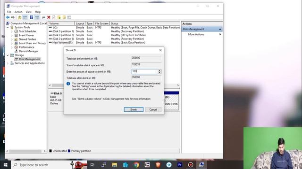This screenshot has height=169, width=302.
Task: Open the View menu
Action: click(x=29, y=12)
